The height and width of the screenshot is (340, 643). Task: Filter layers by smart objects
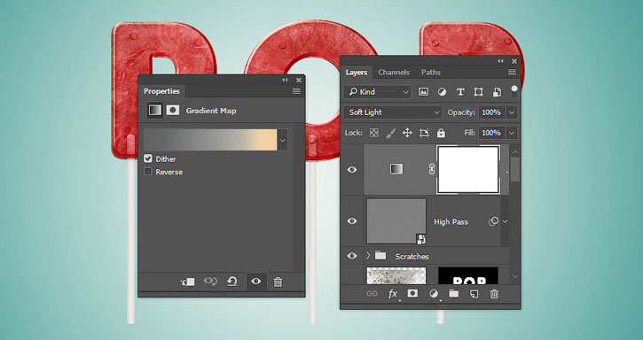tap(497, 92)
